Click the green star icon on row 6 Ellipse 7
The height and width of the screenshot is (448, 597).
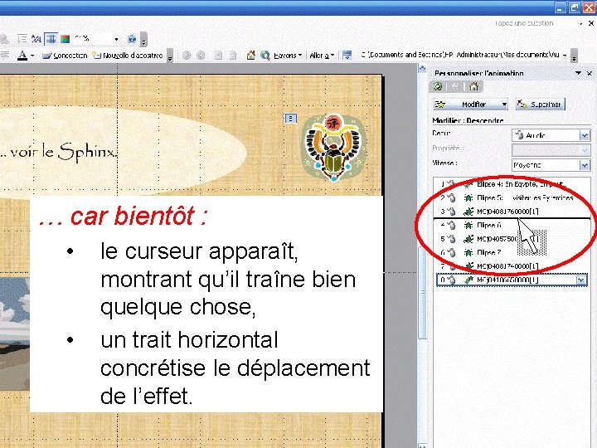(x=468, y=252)
